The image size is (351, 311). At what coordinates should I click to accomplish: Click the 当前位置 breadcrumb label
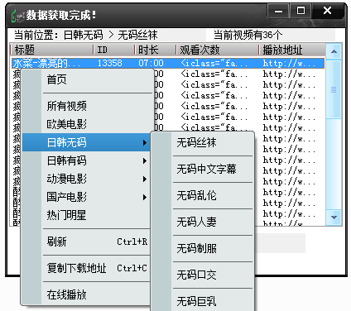tap(36, 35)
